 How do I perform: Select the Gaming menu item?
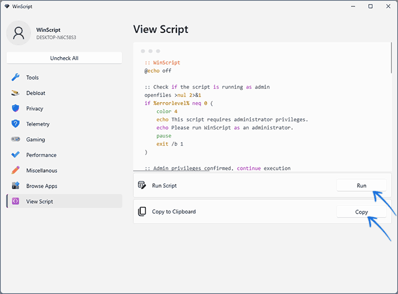(64, 140)
